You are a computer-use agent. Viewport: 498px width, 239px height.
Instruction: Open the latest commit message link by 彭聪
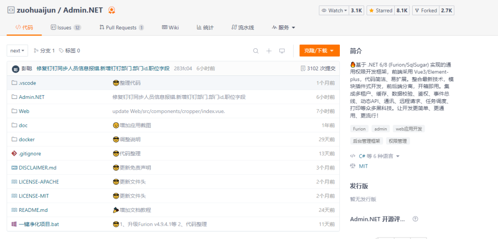(103, 68)
